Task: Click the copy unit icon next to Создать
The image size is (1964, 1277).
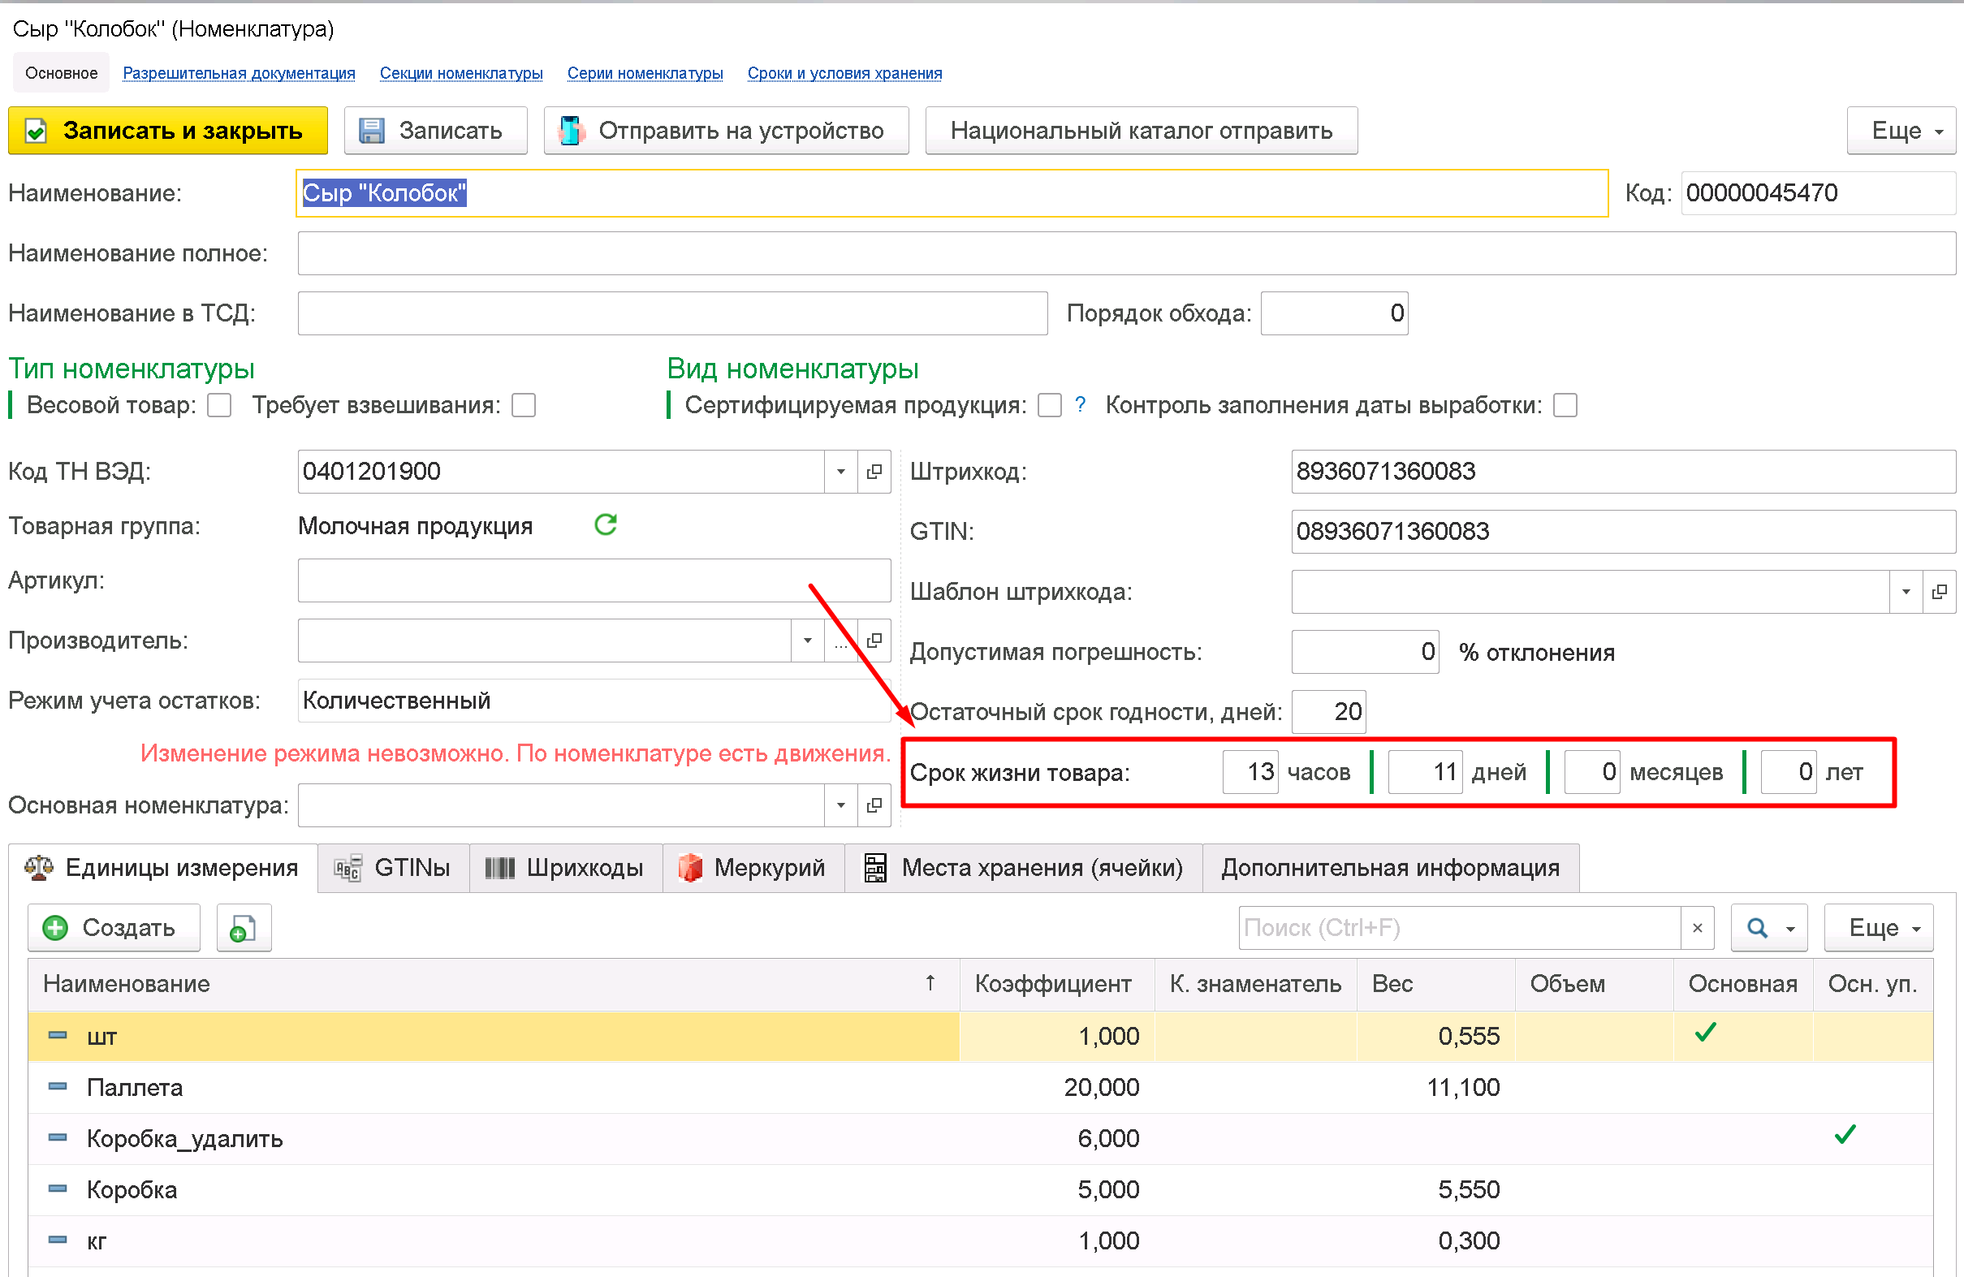Action: (x=244, y=928)
